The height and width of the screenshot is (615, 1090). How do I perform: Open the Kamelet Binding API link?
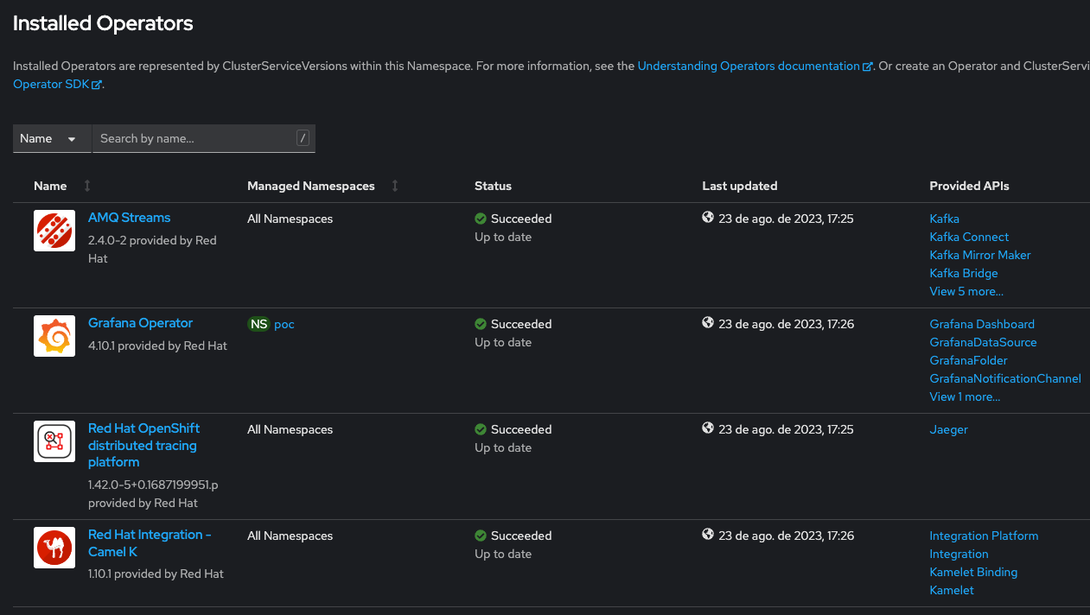973,572
